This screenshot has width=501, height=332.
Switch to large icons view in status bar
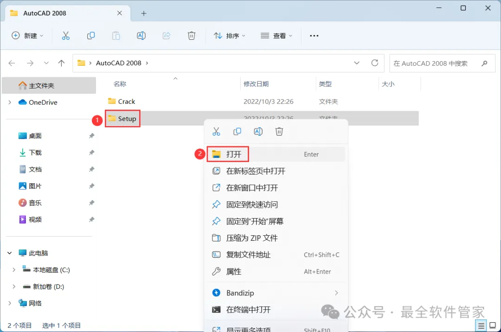click(493, 326)
